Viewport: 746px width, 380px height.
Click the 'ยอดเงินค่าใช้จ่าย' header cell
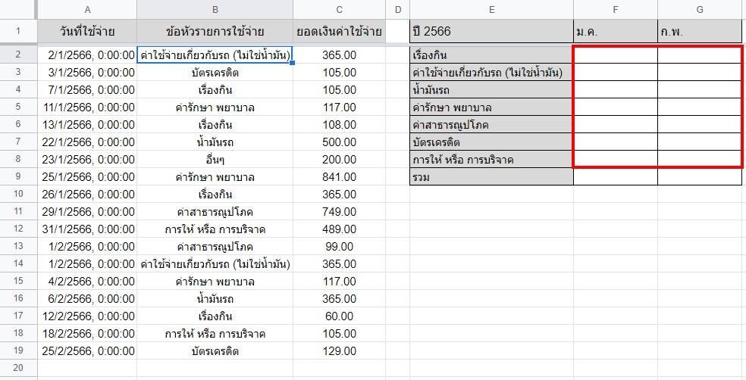tap(339, 31)
